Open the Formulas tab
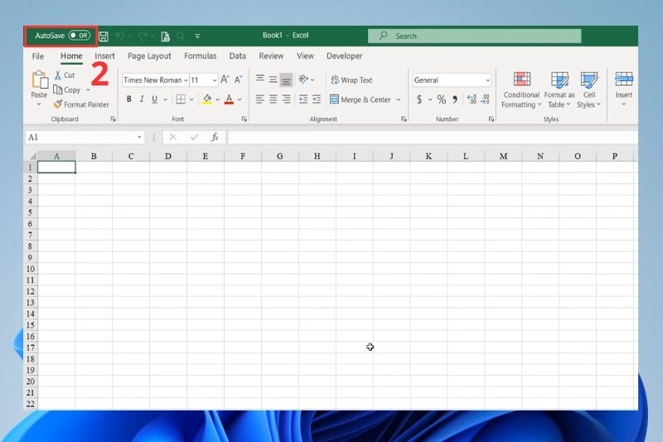This screenshot has width=663, height=442. click(200, 56)
